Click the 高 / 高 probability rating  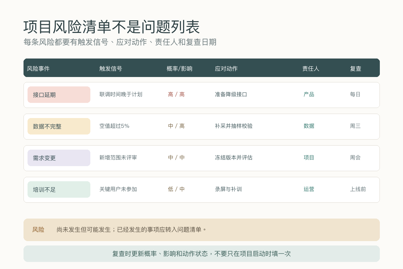[x=176, y=94]
